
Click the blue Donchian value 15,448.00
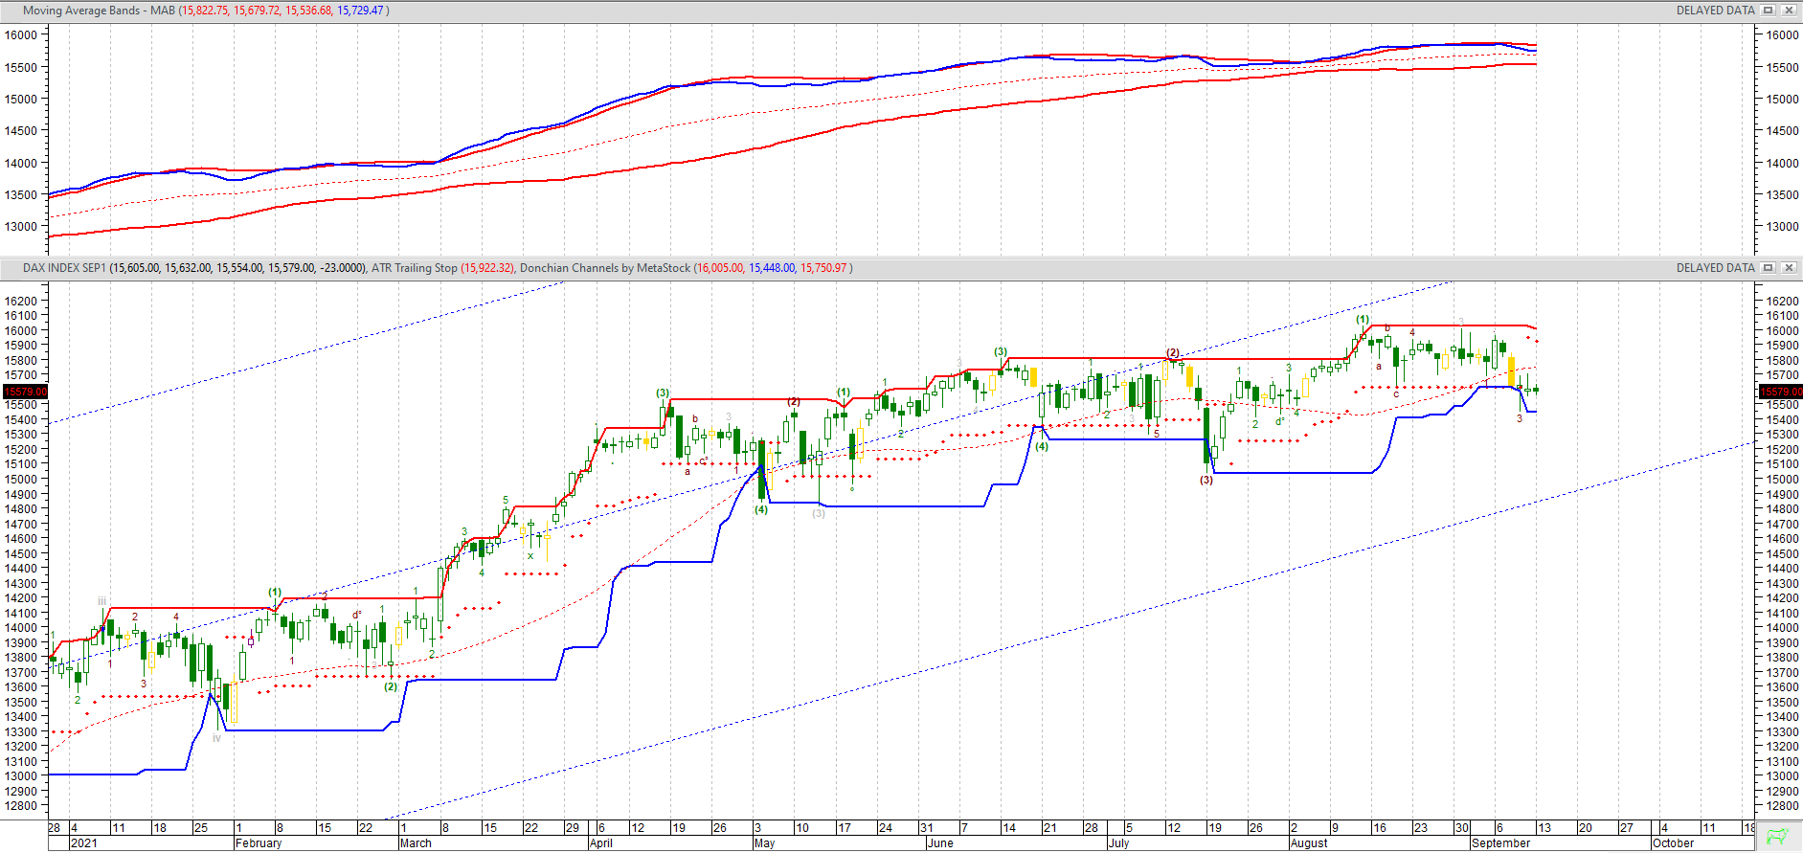click(772, 268)
